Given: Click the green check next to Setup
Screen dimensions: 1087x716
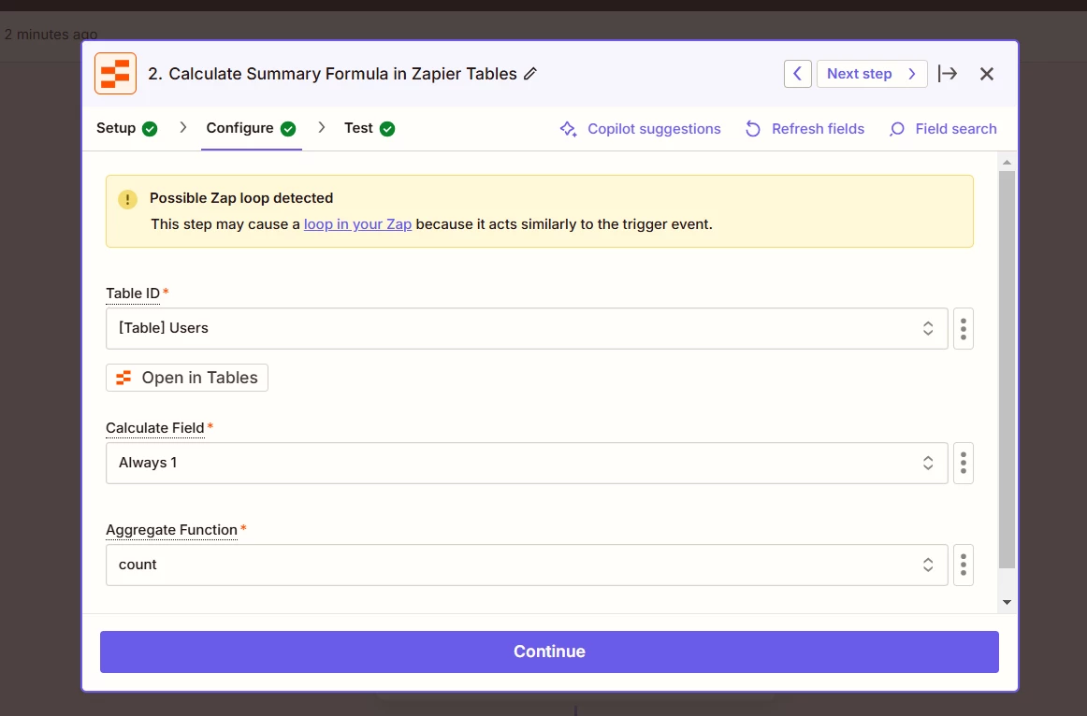Looking at the screenshot, I should 150,129.
